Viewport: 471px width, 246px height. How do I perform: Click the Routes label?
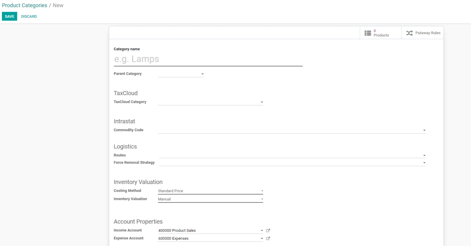coord(120,155)
